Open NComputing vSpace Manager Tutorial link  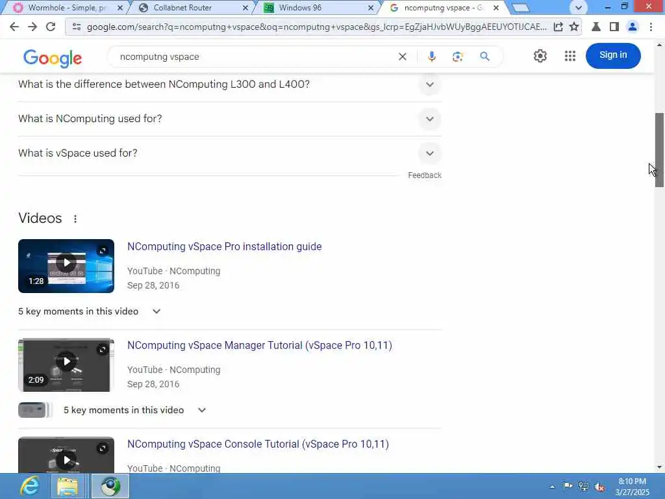(260, 346)
